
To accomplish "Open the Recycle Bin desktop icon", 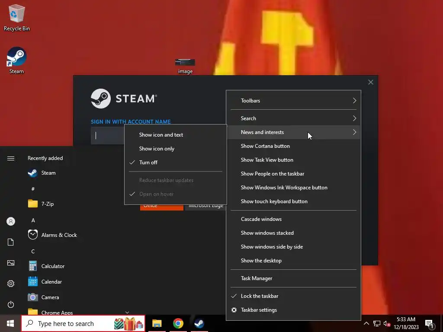I will click(x=17, y=18).
